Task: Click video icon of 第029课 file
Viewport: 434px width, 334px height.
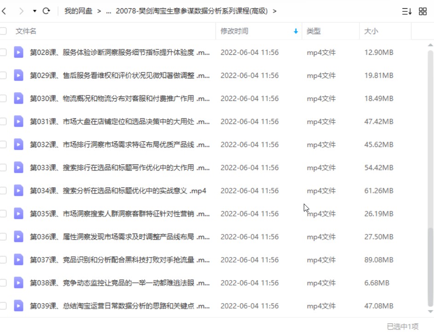Action: (18, 76)
